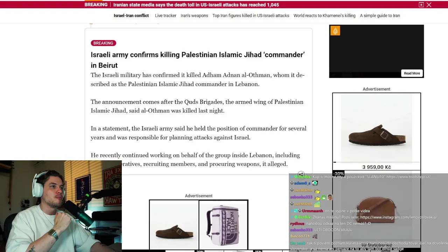448x252 pixels.
Task: Click the -30% discount badge
Action: pyautogui.click(x=338, y=174)
